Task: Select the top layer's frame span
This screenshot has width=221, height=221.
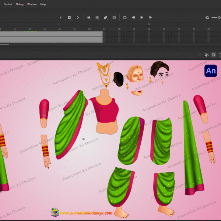Action: 51,34
